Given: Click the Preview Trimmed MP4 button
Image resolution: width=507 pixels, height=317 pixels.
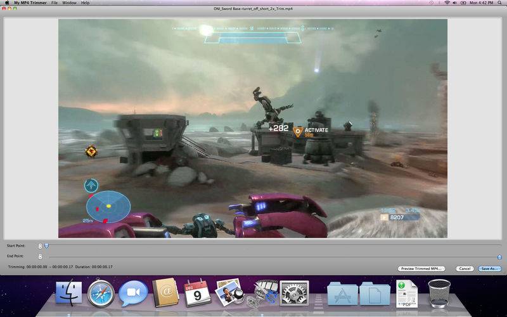Looking at the screenshot, I should coord(421,269).
